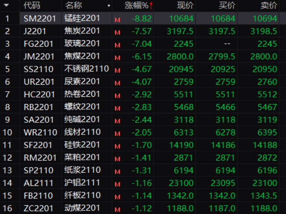The image size is (286, 214).
Task: Click the name 锰硅2201
Action: point(82,18)
